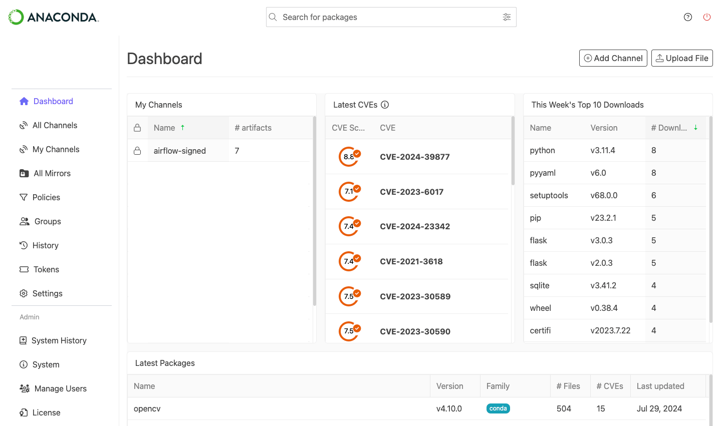The height and width of the screenshot is (426, 718).
Task: Open the Policies page
Action: 46,197
